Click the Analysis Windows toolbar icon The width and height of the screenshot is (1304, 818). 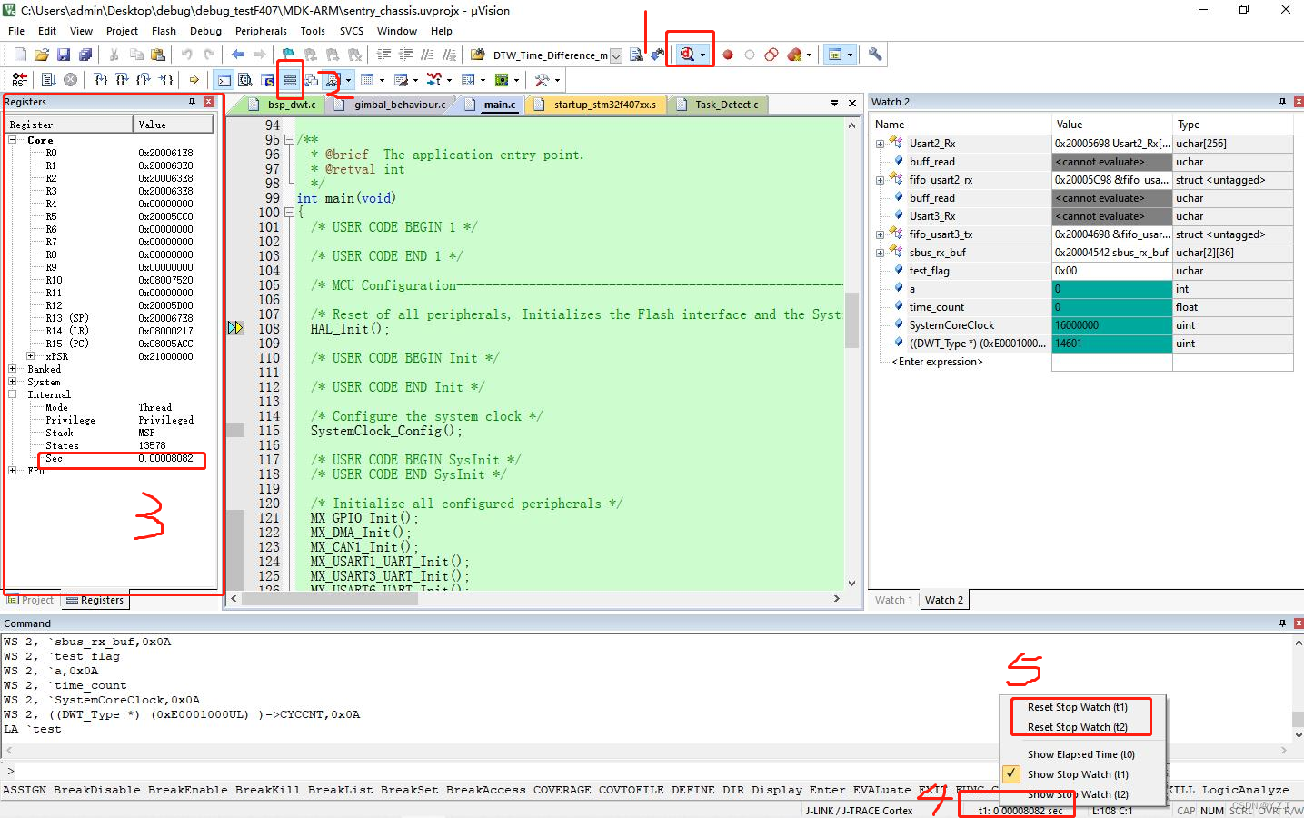pos(434,80)
